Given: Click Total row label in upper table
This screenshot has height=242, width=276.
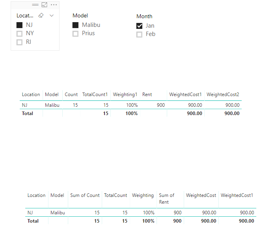Looking at the screenshot, I should (28, 113).
